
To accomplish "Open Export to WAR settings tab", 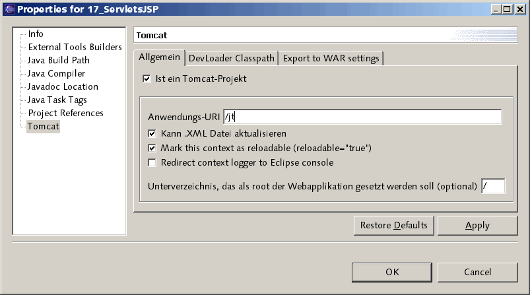I will pyautogui.click(x=331, y=58).
